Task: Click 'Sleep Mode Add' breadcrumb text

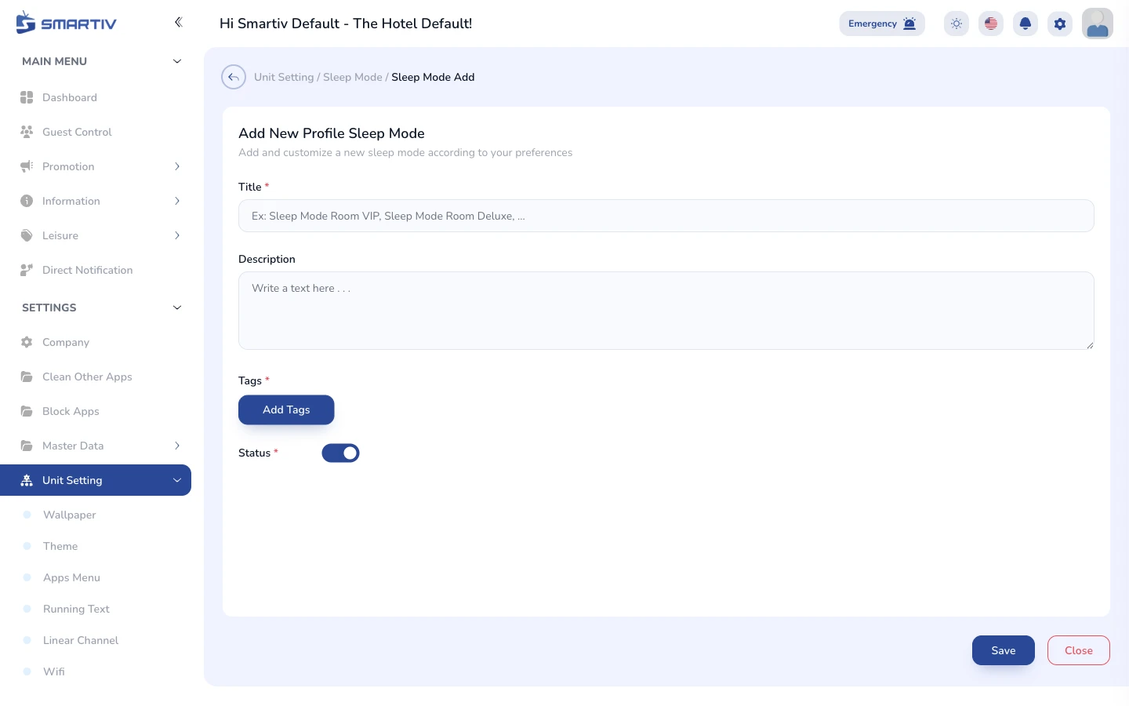Action: pyautogui.click(x=433, y=77)
